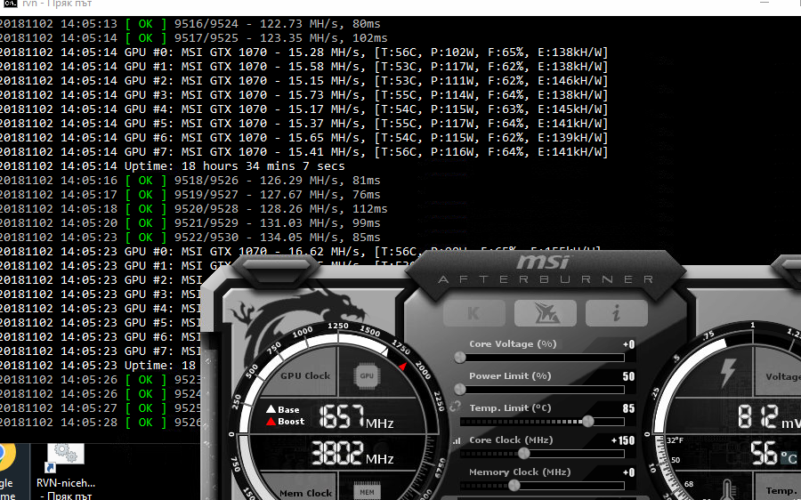This screenshot has width=801, height=500.
Task: Click the console line 9519/9527 - 127.67 MH/s
Action: [190, 195]
